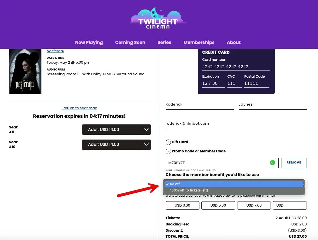Image resolution: width=318 pixels, height=240 pixels.
Task: Click the Credit Card heading link
Action: (216, 52)
